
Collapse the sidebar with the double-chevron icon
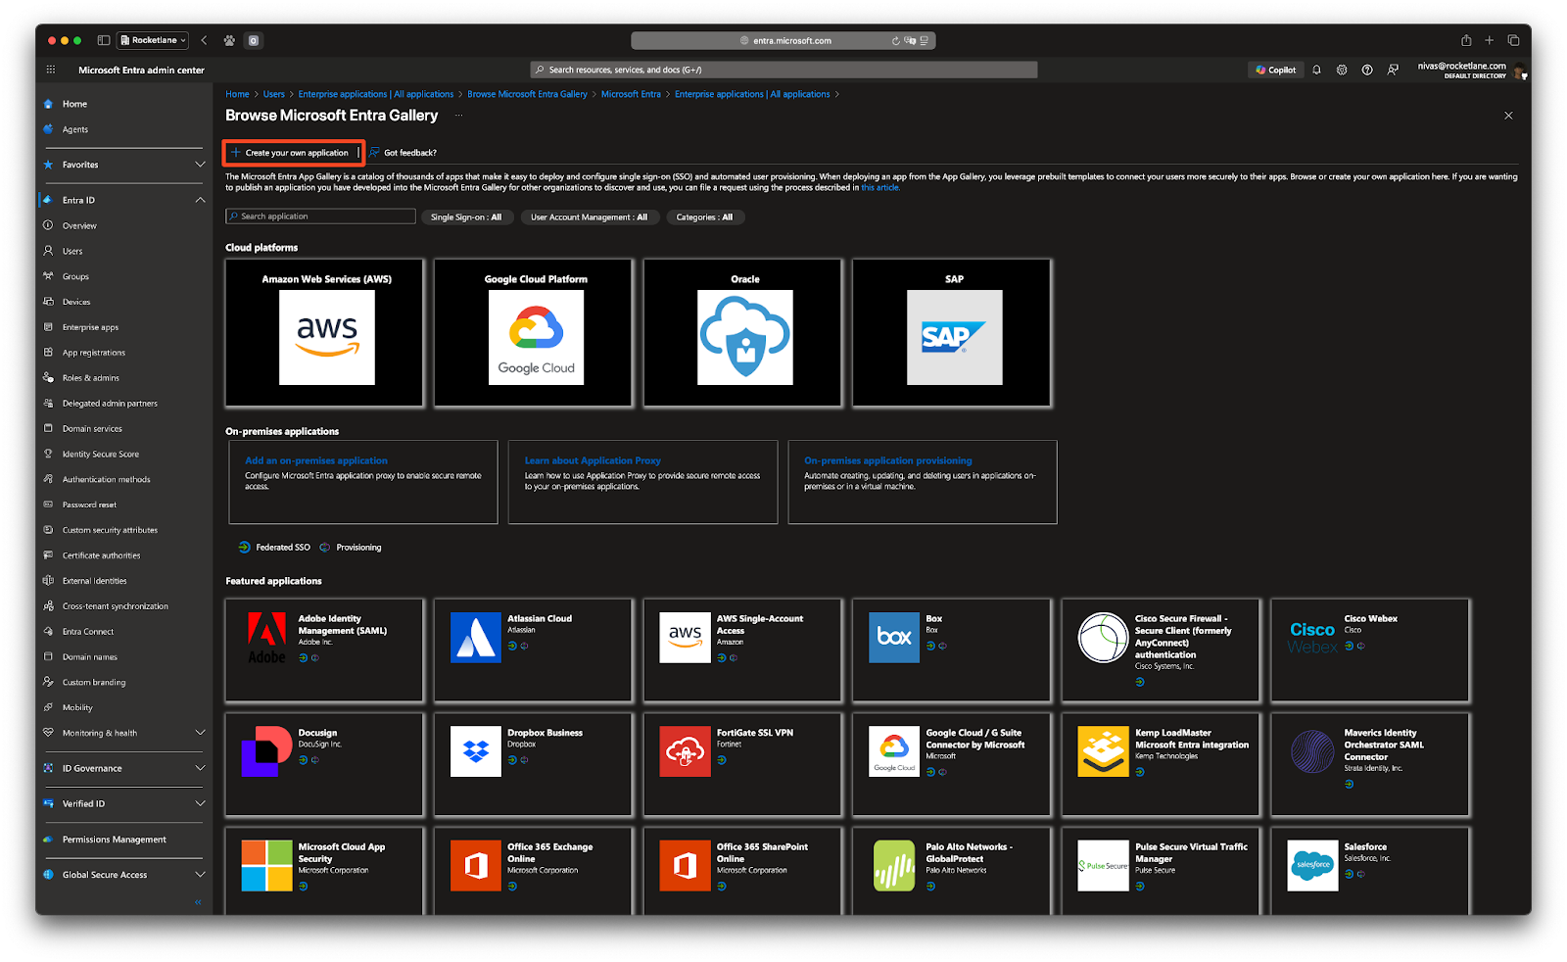(x=198, y=902)
